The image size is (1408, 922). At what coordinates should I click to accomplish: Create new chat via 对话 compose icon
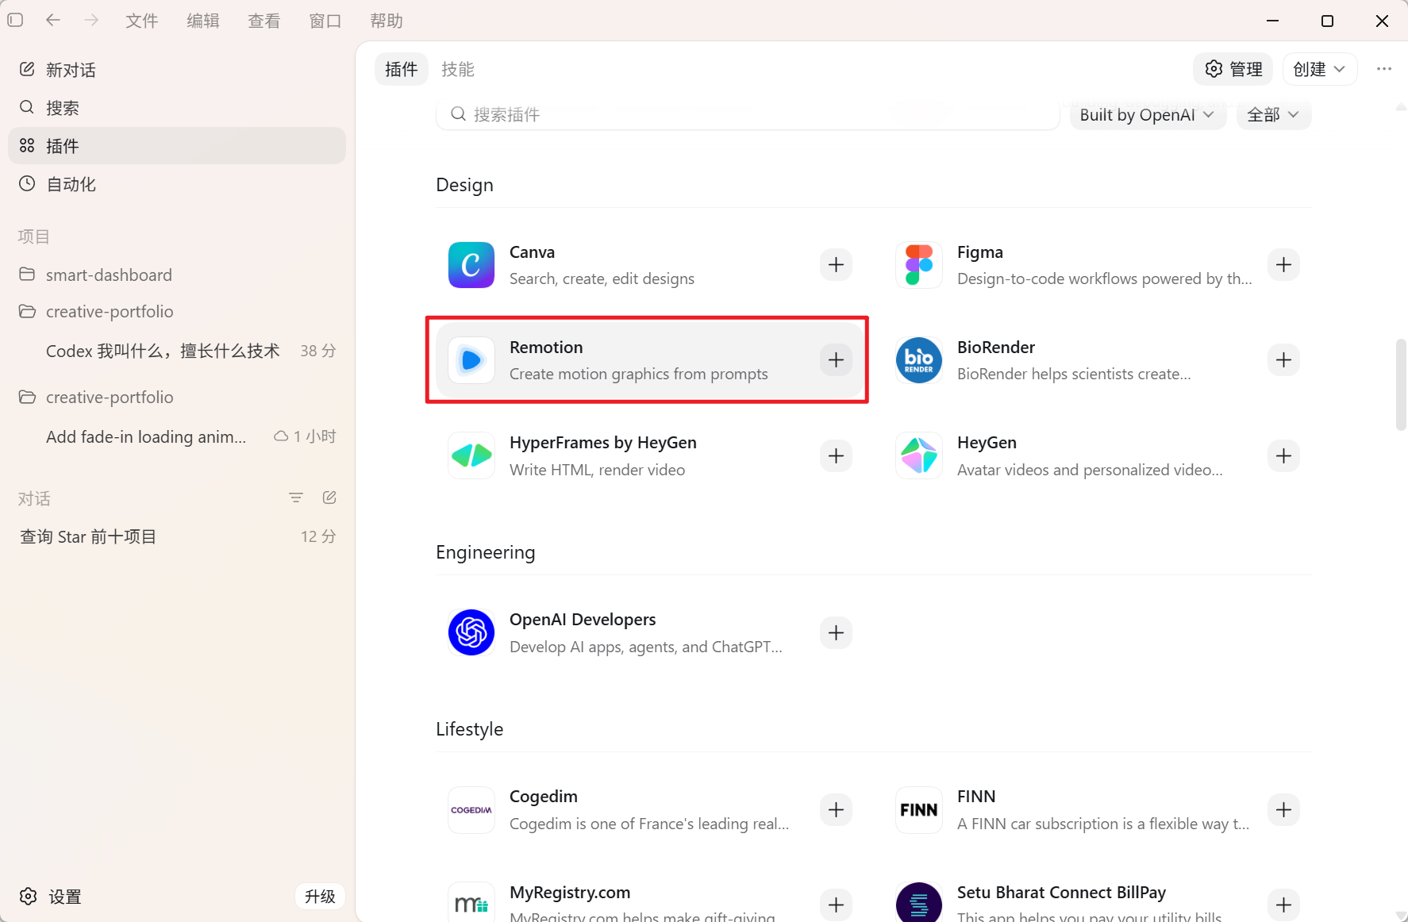point(329,498)
